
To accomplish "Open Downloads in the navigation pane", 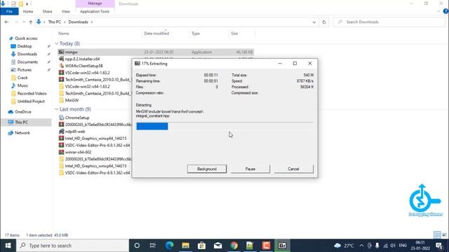I will coord(27,54).
